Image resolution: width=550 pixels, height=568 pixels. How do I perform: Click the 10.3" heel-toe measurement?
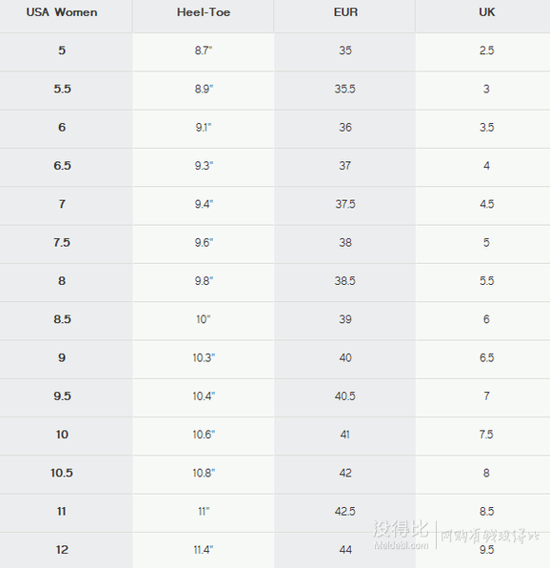pyautogui.click(x=204, y=357)
